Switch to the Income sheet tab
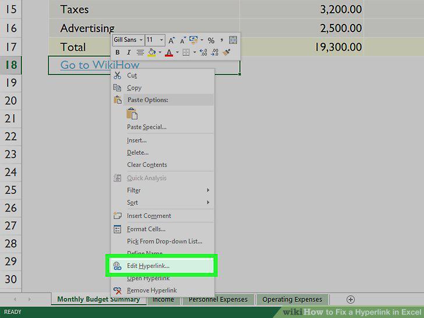Image resolution: width=424 pixels, height=318 pixels. (x=163, y=299)
